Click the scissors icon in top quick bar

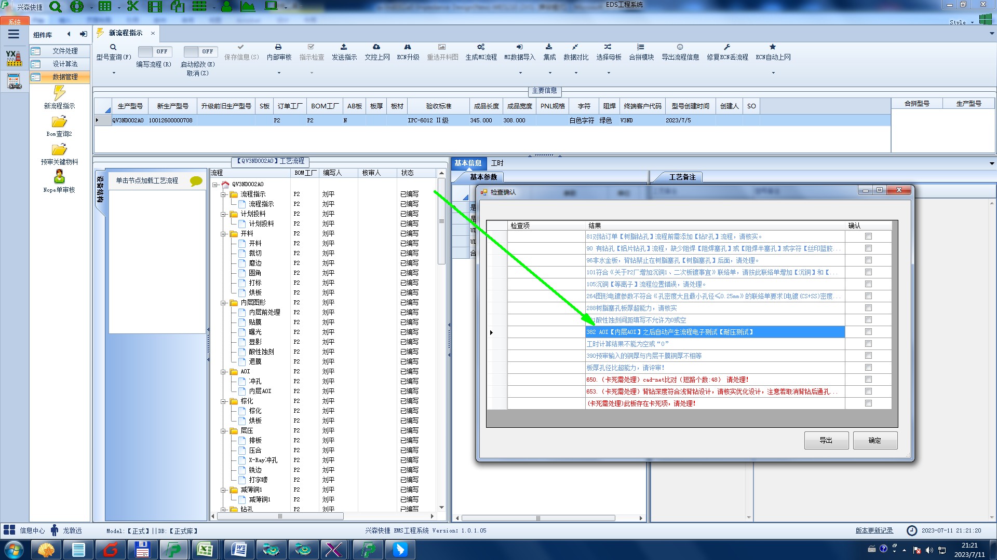point(133,7)
